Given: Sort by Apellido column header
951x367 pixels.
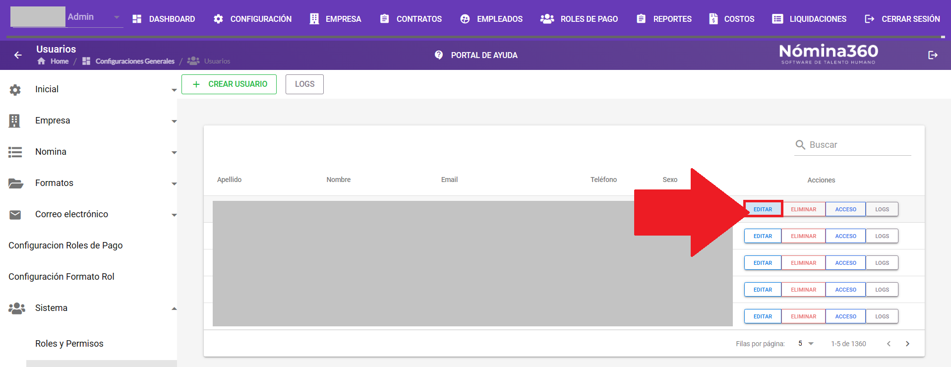Looking at the screenshot, I should 229,180.
